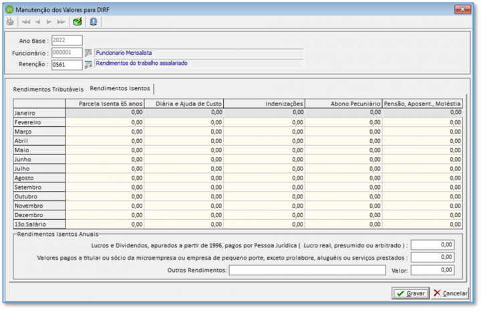Viewport: 481px width, 310px height.
Task: Go to the first record arrow
Action: click(27, 21)
